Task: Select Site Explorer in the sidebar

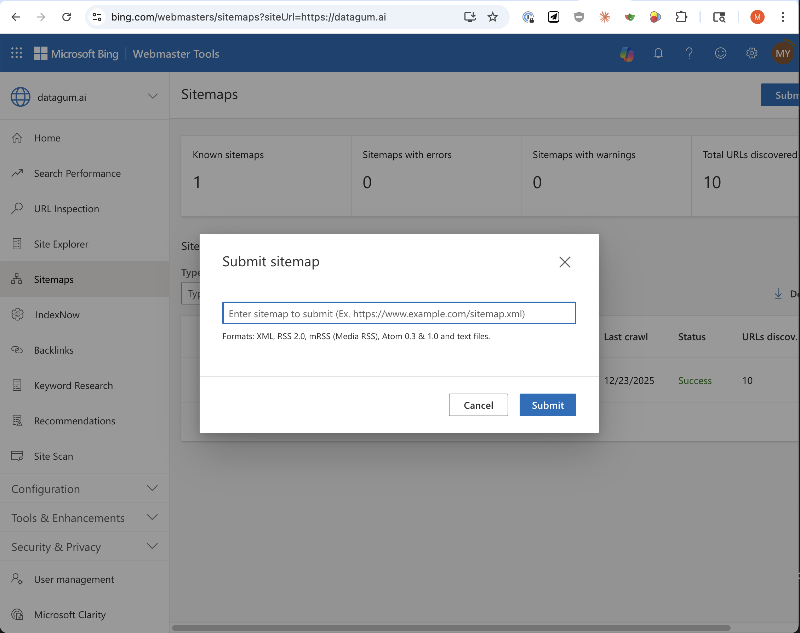Action: pyautogui.click(x=61, y=244)
